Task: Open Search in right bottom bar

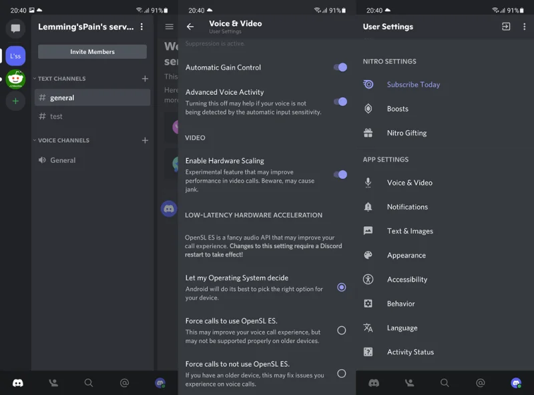Action: (x=445, y=383)
